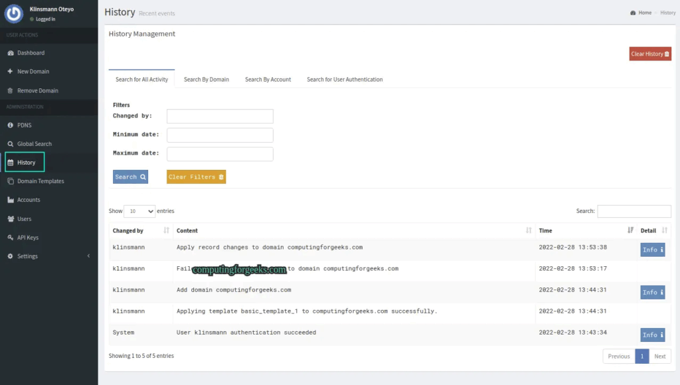The height and width of the screenshot is (385, 680).
Task: Focus the Minimum date field
Action: 220,135
